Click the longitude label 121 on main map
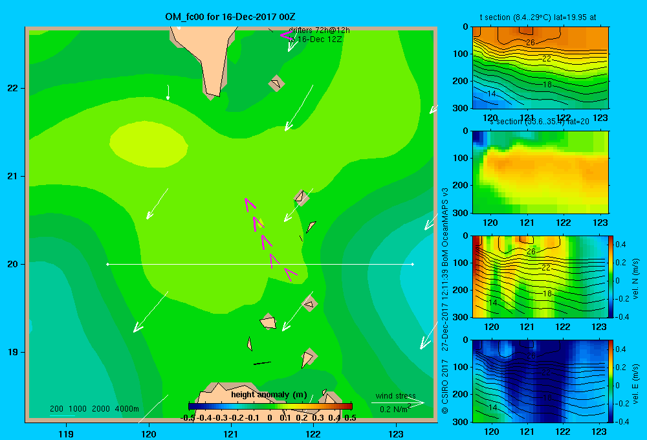This screenshot has height=440, width=647. (231, 434)
